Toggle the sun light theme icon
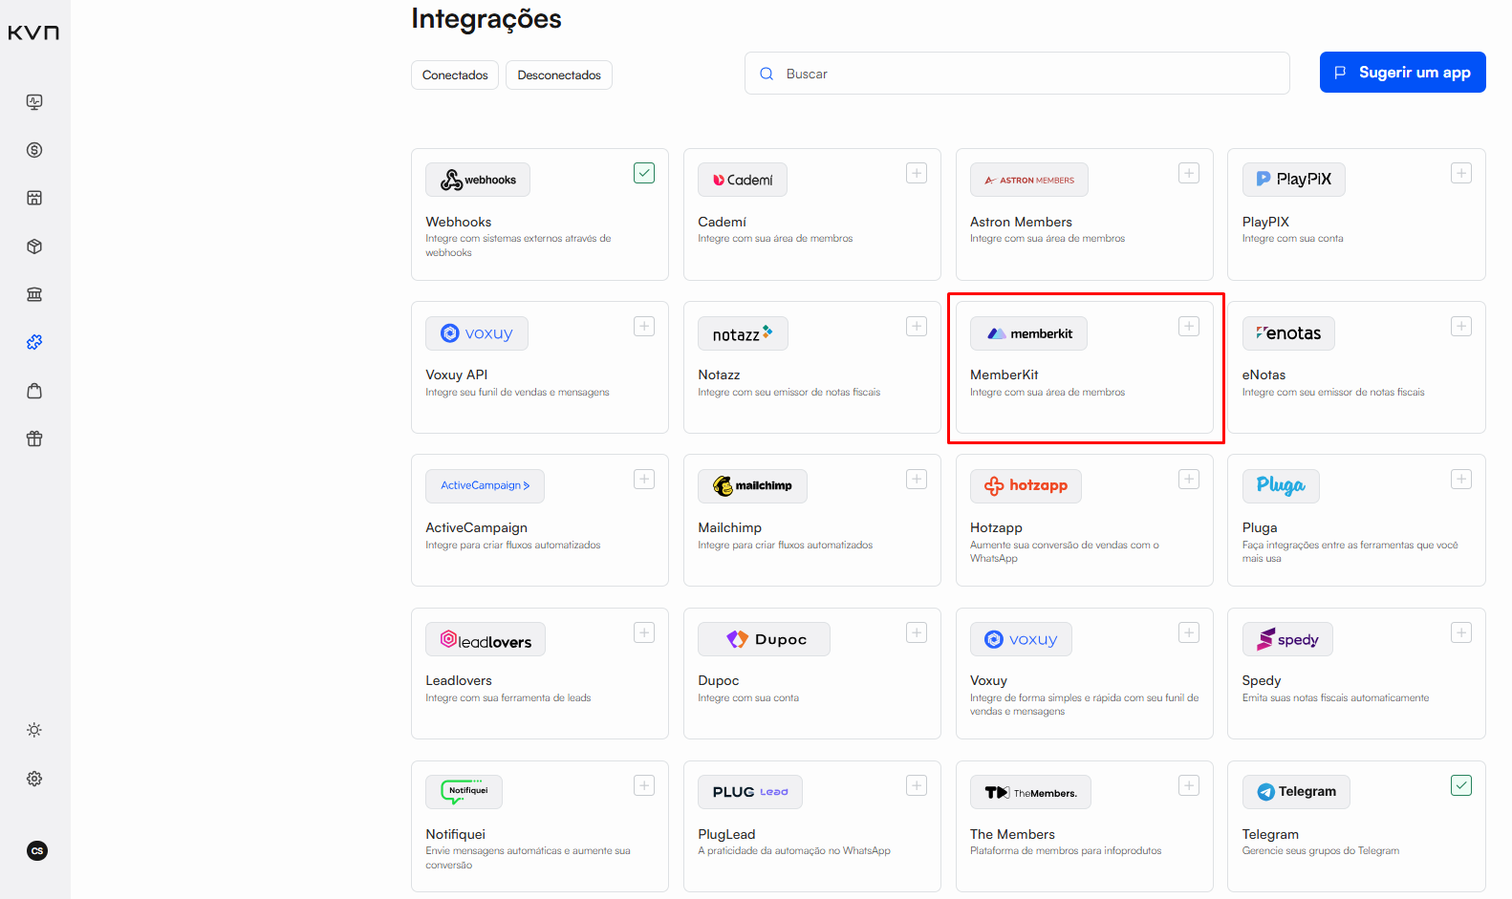Viewport: 1512px width, 899px height. pos(34,730)
